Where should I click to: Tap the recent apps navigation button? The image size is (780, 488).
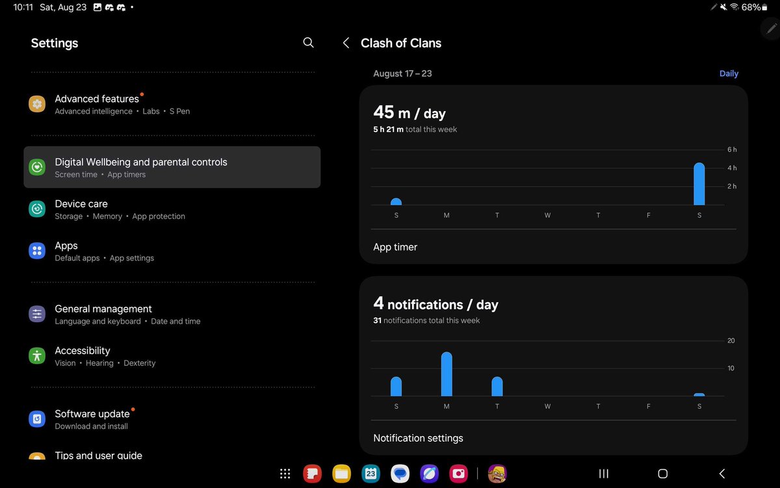(x=603, y=474)
